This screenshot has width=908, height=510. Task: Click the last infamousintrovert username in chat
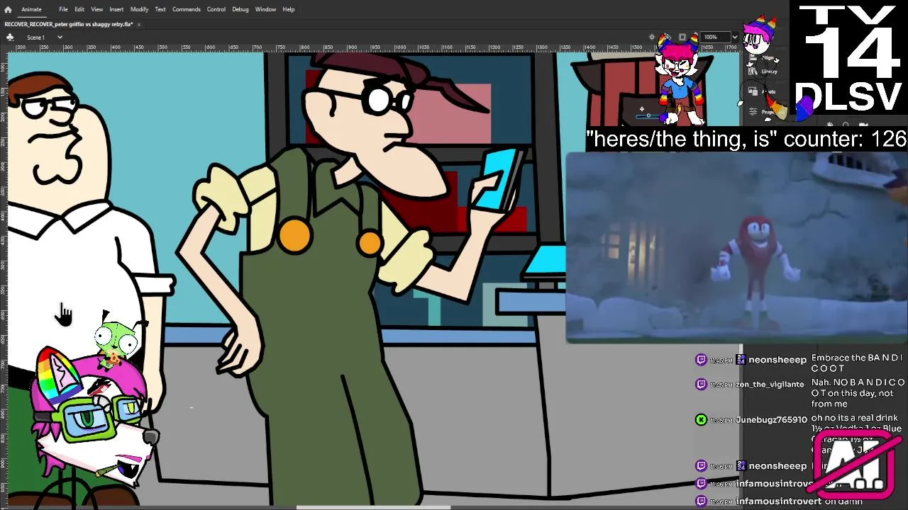[x=778, y=501]
